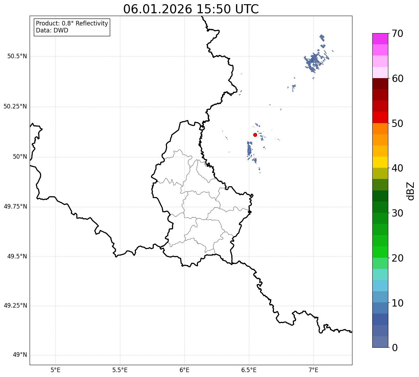
Task: Click the 50.5°N latitude label
Action: coord(17,56)
